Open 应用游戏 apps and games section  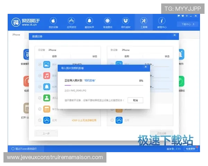coord(71,22)
